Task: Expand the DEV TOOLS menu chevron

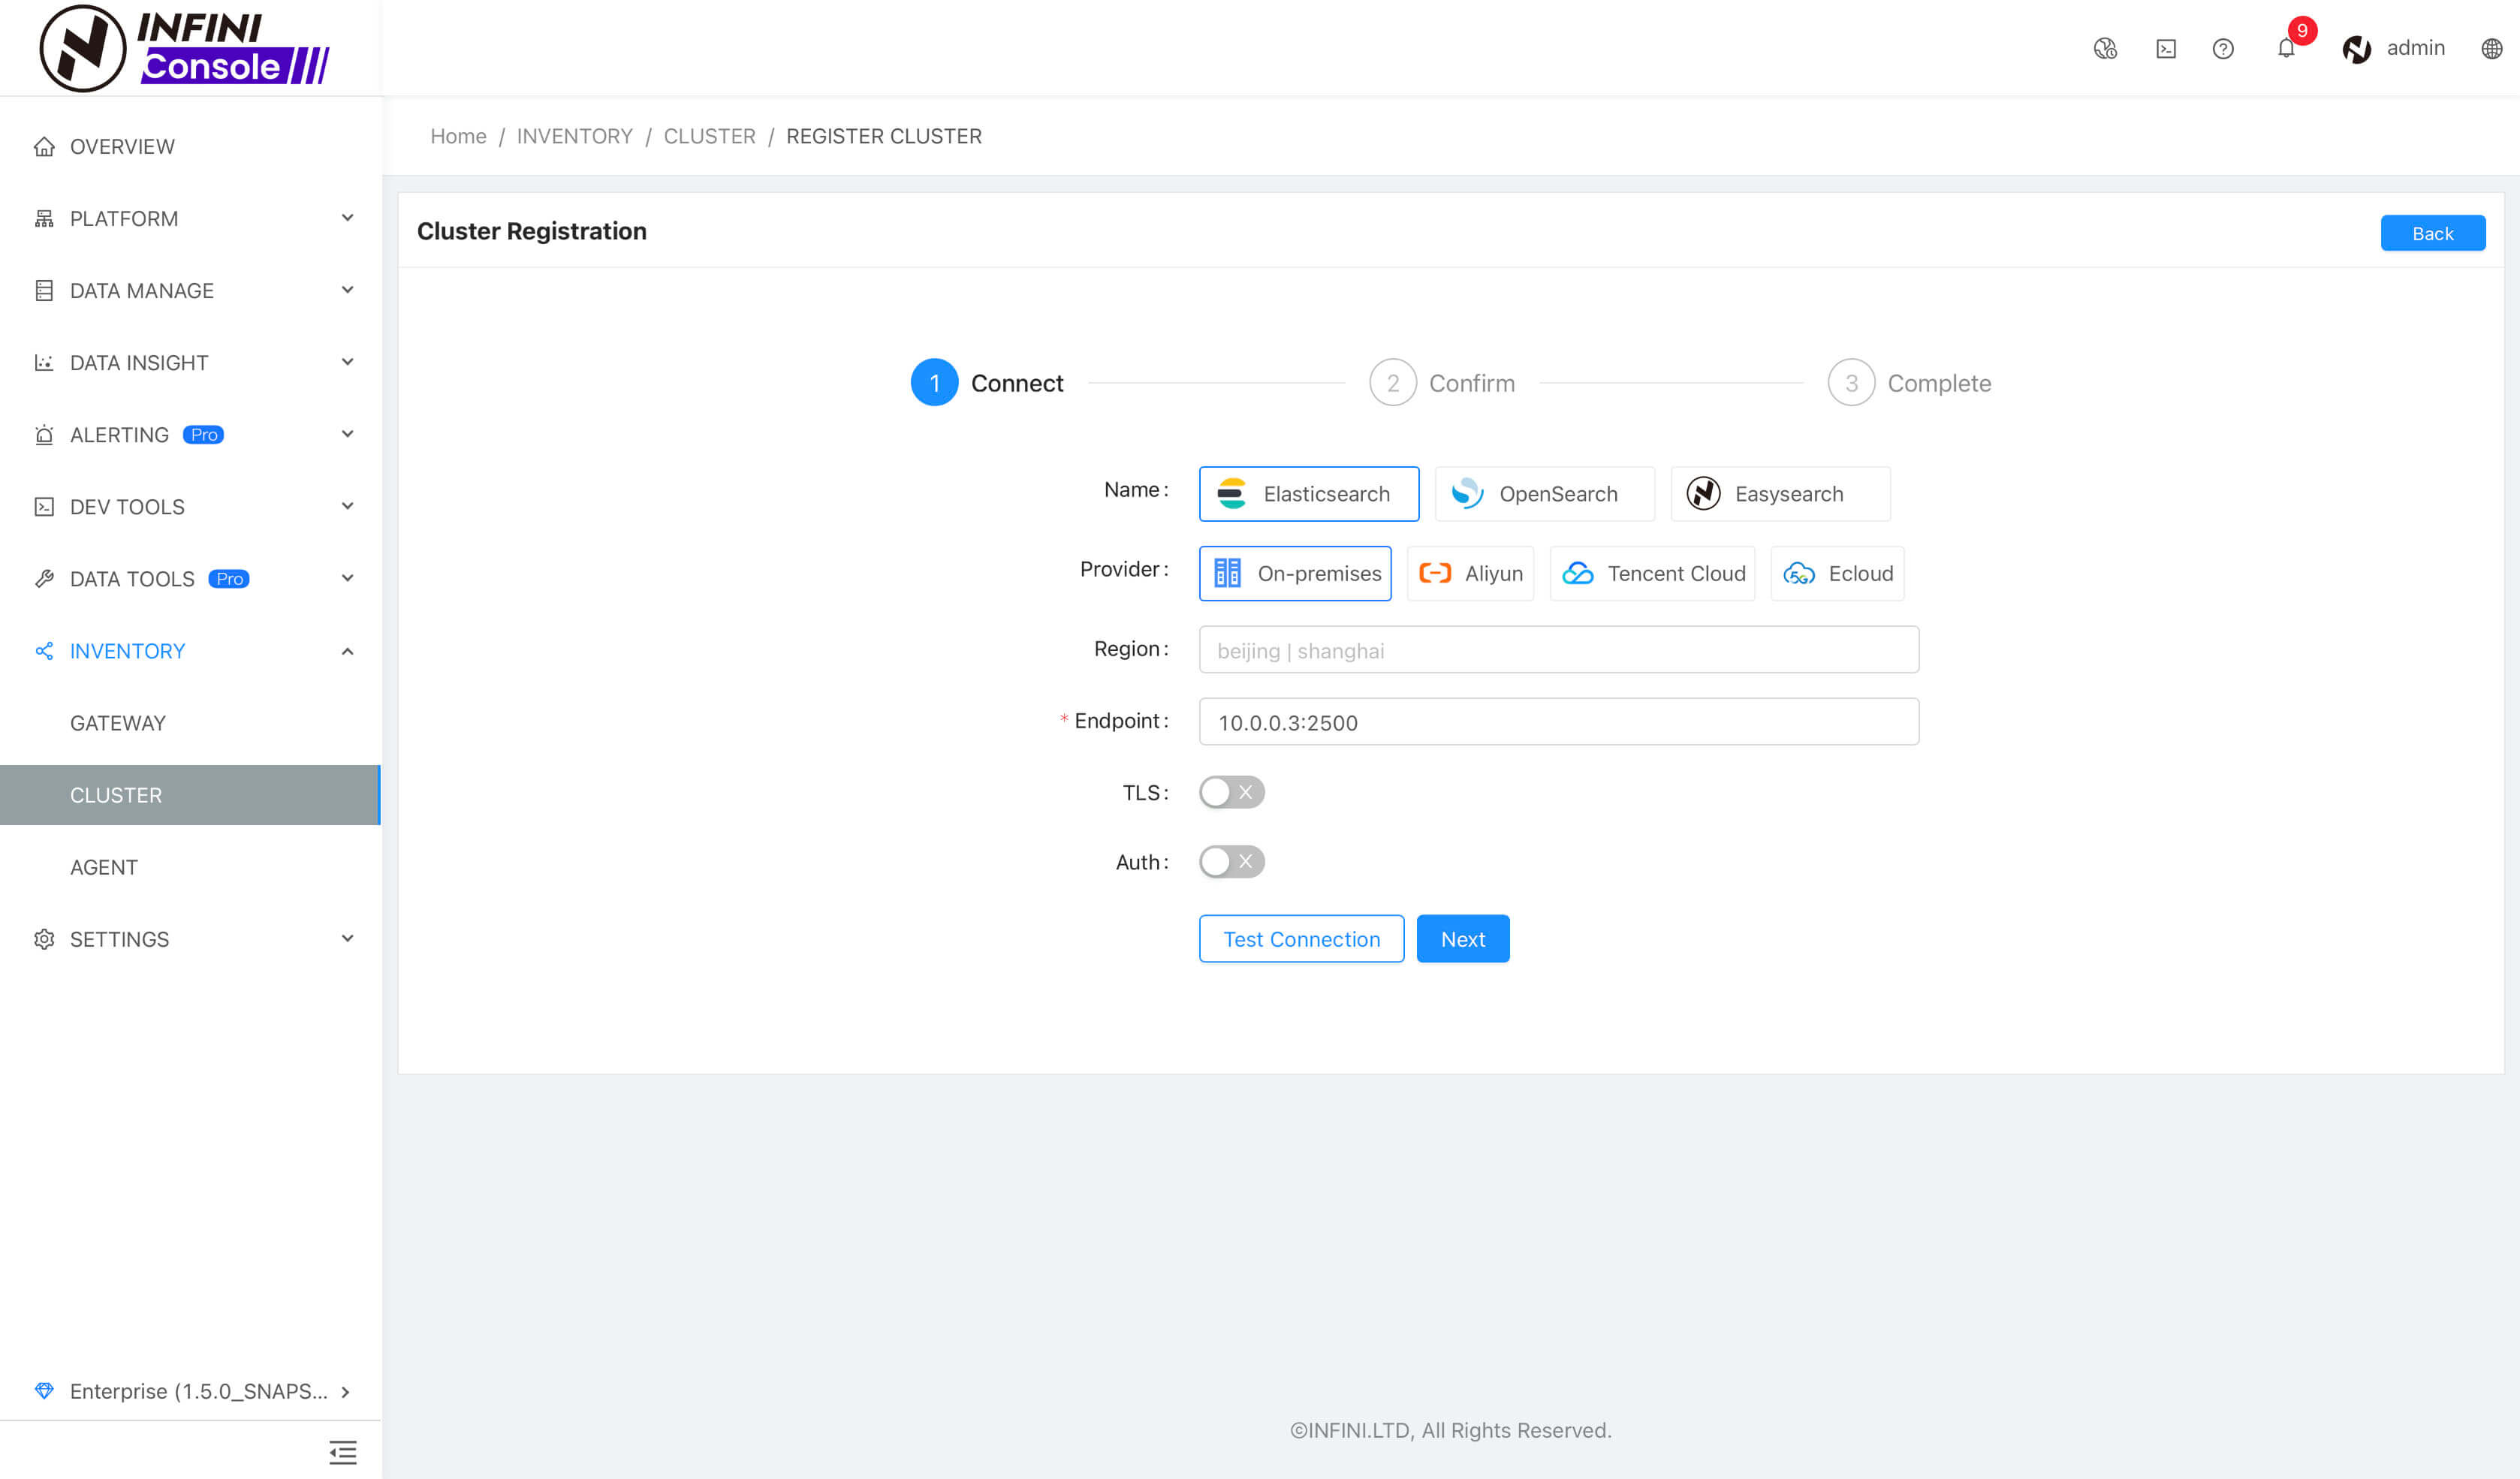Action: pyautogui.click(x=347, y=506)
